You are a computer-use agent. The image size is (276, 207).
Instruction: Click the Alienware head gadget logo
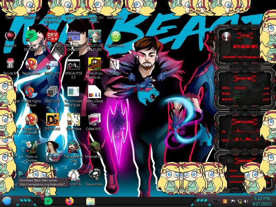pyautogui.click(x=226, y=37)
